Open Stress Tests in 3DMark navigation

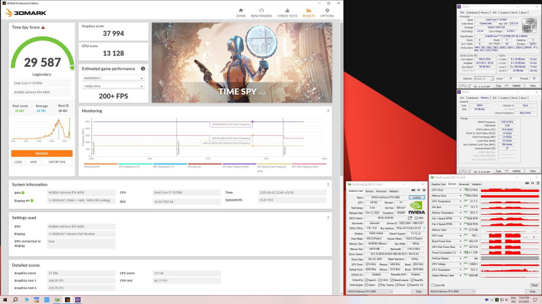(x=287, y=13)
